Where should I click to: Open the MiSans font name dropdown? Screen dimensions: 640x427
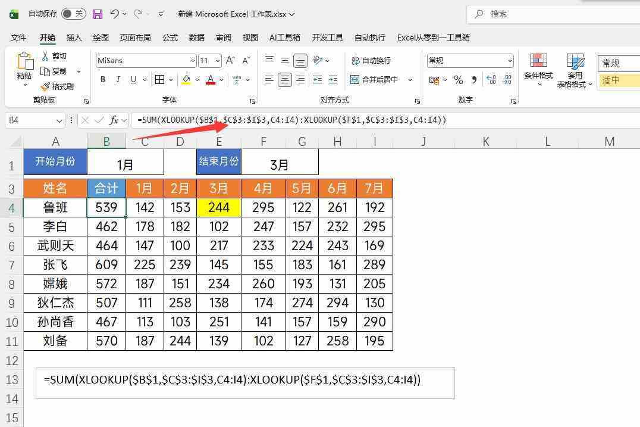[x=193, y=61]
